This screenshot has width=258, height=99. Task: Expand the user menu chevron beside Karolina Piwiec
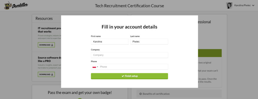pyautogui.click(x=253, y=6)
